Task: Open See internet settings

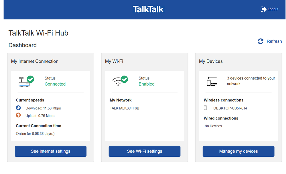Action: pos(50,151)
